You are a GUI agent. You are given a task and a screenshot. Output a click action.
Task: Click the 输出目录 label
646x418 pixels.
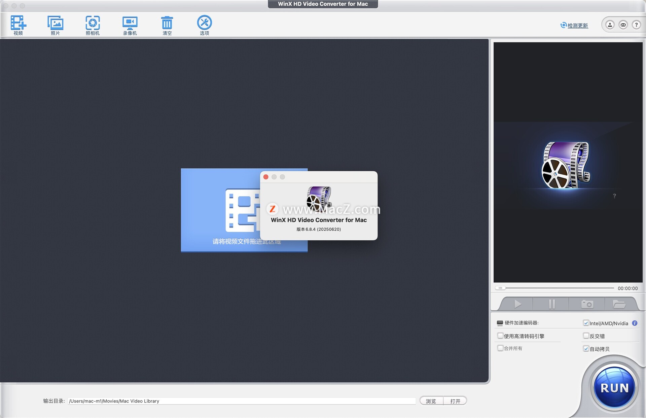pyautogui.click(x=54, y=401)
